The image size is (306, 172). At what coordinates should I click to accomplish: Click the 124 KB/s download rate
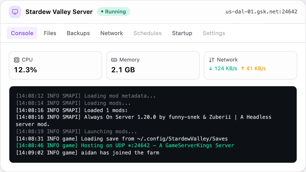226,68
